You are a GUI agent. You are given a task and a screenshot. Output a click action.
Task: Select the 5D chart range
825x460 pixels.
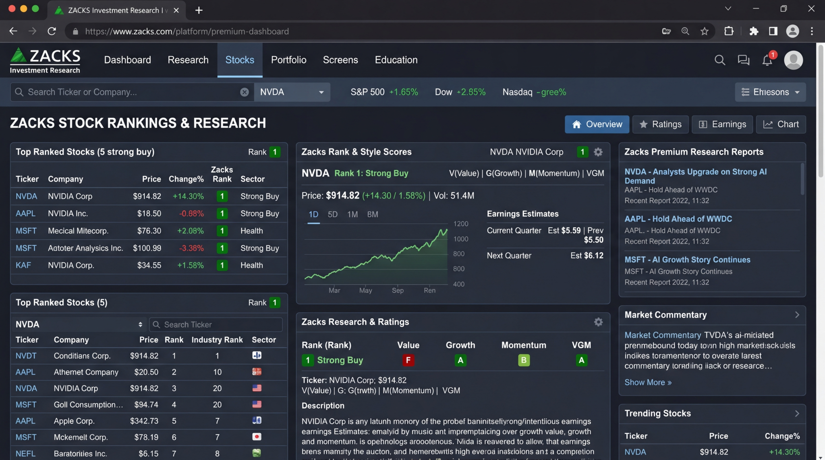click(332, 215)
